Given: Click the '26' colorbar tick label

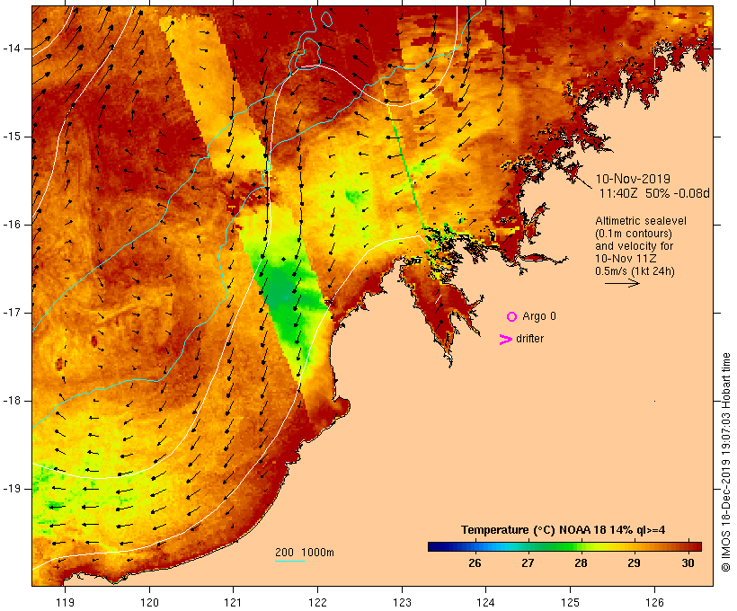Looking at the screenshot, I should [475, 563].
